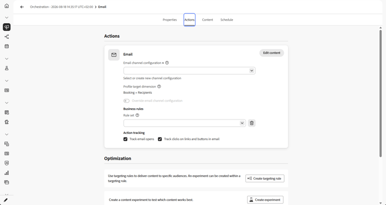Click the Email envelope icon
Image resolution: width=386 pixels, height=205 pixels.
point(114,55)
